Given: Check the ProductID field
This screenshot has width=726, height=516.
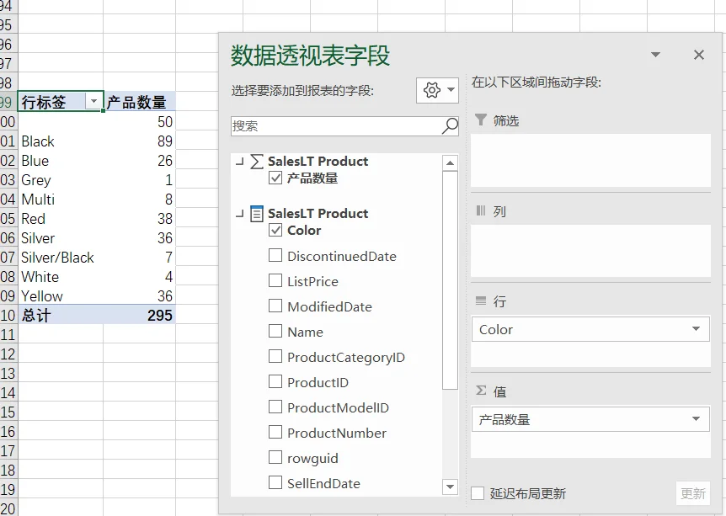Looking at the screenshot, I should (x=275, y=382).
